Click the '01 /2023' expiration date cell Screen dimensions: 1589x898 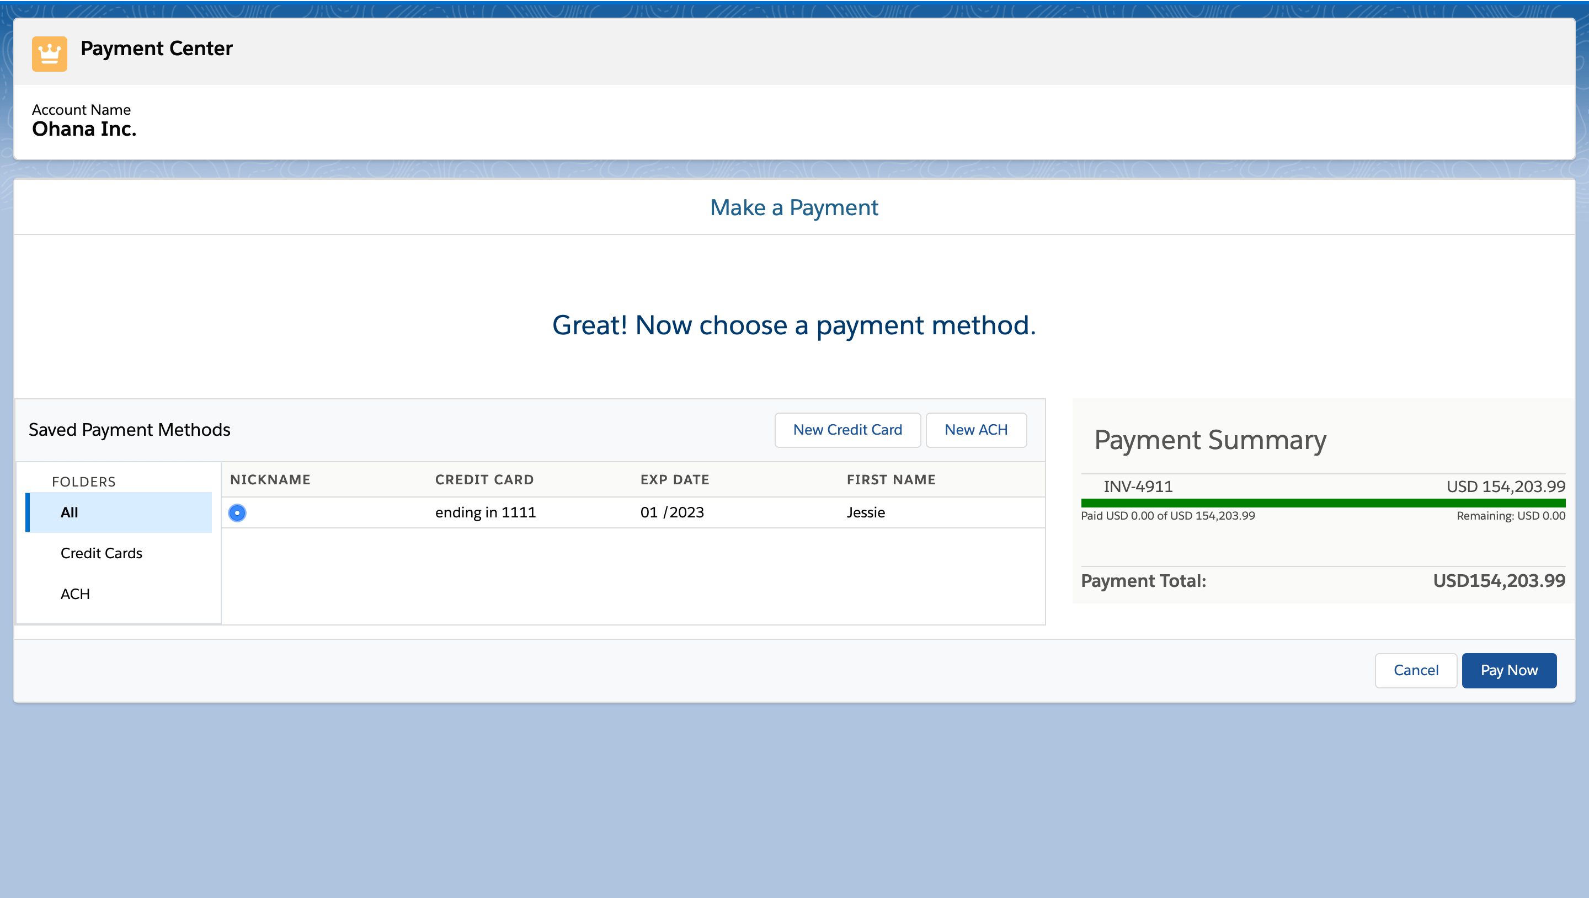(672, 512)
